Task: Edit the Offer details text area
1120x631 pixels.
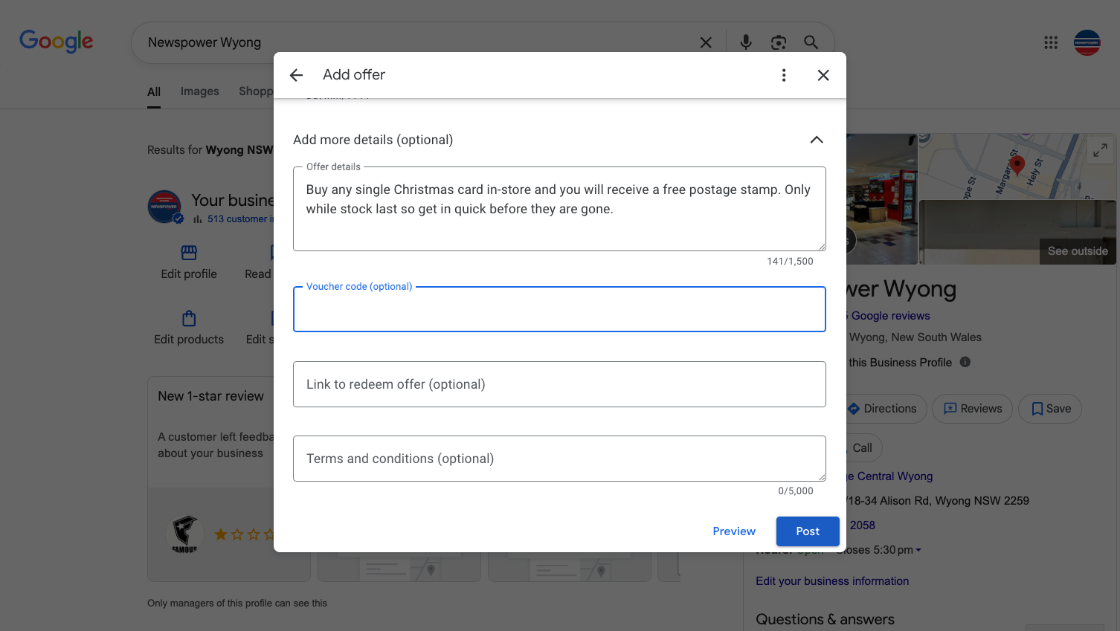Action: 559,209
